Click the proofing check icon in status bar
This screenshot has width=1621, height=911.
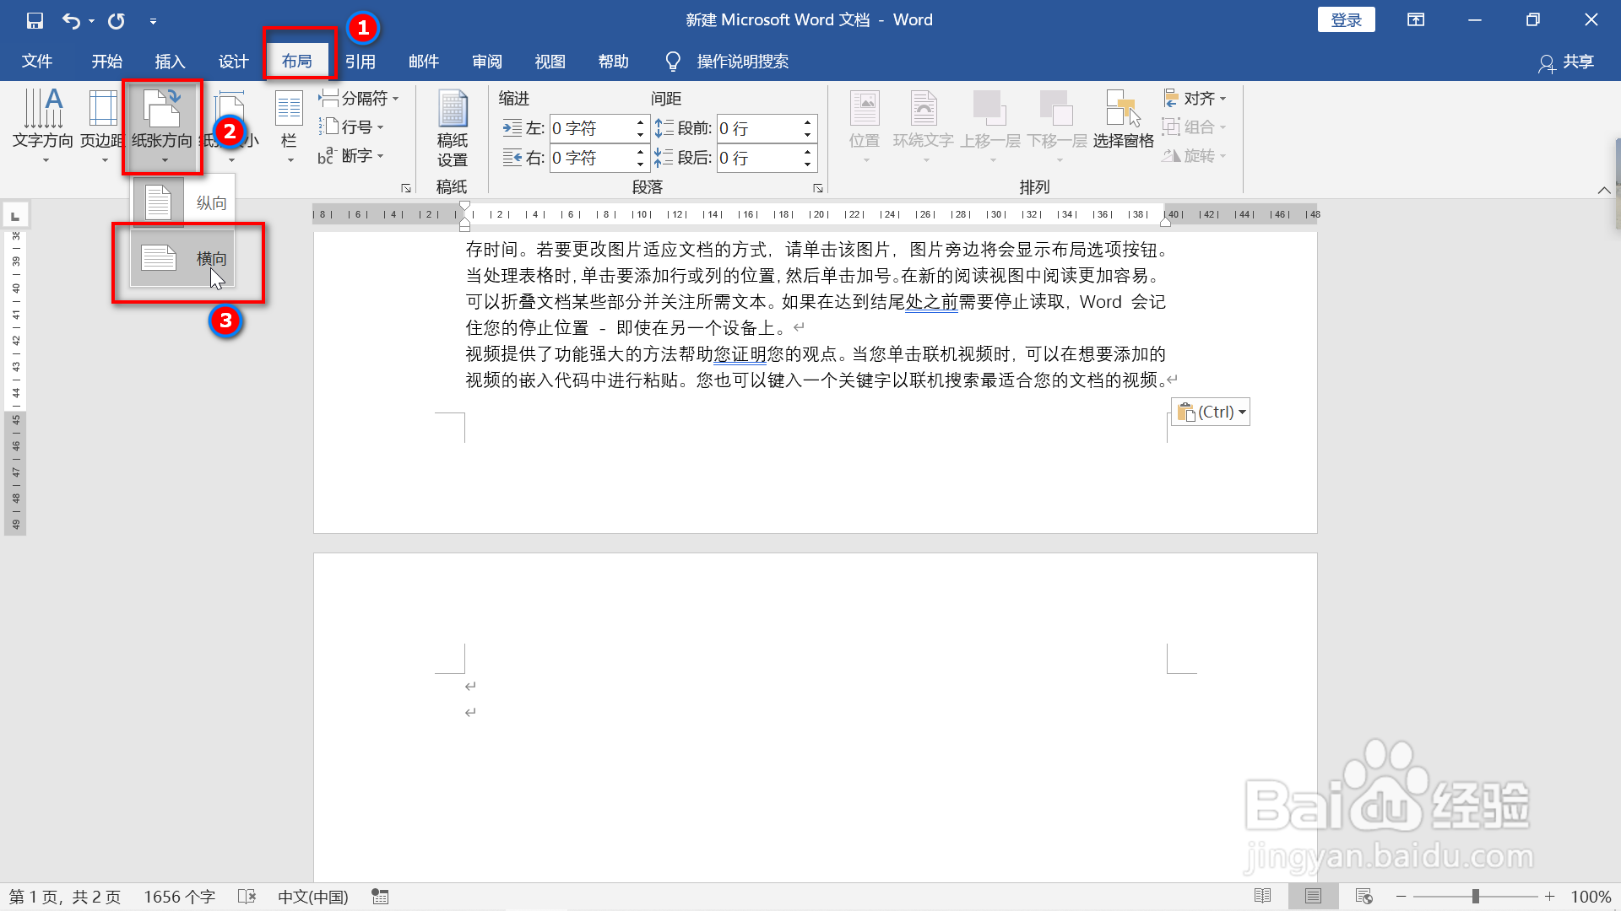pyautogui.click(x=247, y=897)
